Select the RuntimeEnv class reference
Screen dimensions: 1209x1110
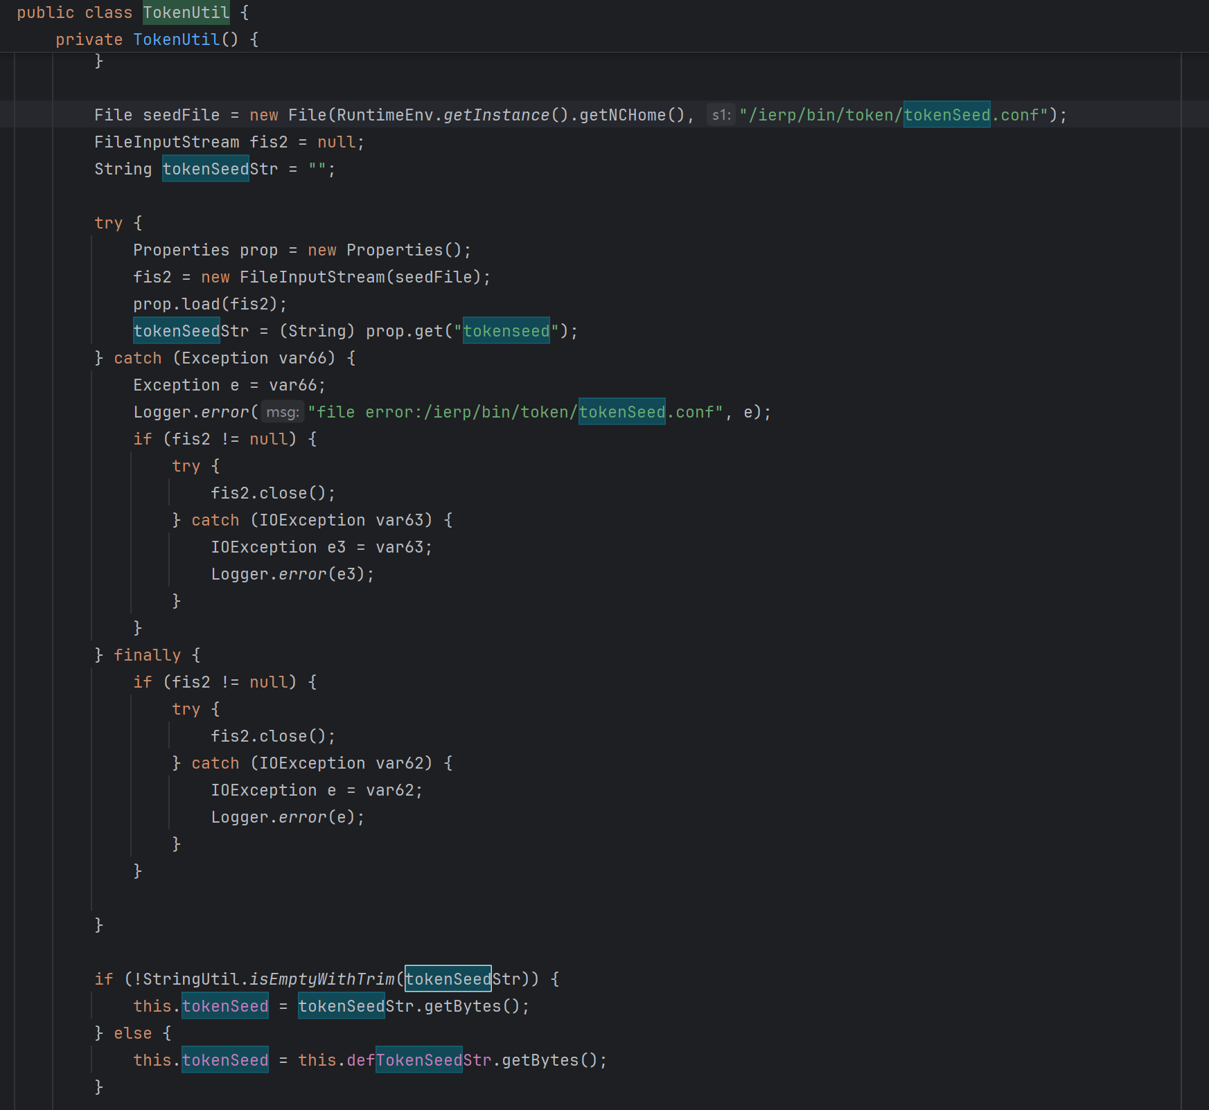pyautogui.click(x=385, y=115)
